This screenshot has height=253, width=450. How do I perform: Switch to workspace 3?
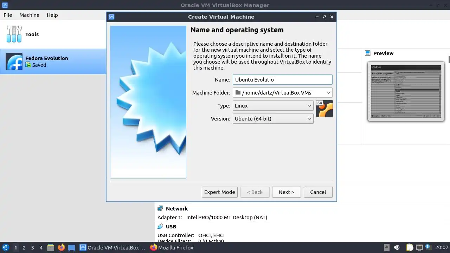pyautogui.click(x=33, y=247)
